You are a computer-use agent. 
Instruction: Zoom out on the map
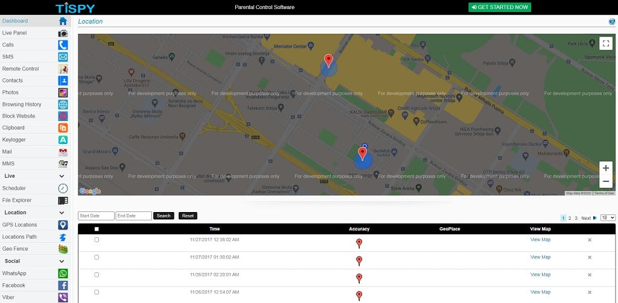pos(606,181)
